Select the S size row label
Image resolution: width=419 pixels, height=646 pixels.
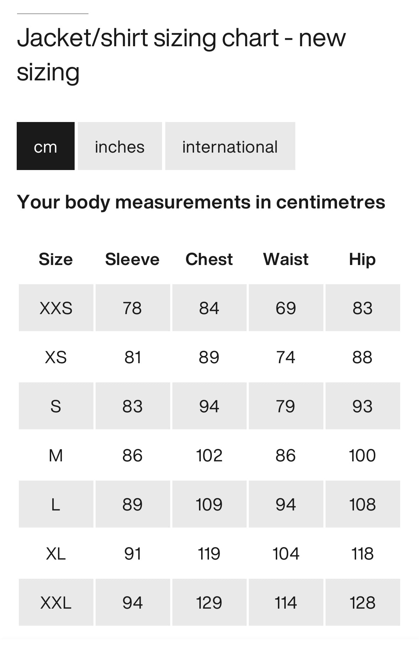(x=56, y=406)
